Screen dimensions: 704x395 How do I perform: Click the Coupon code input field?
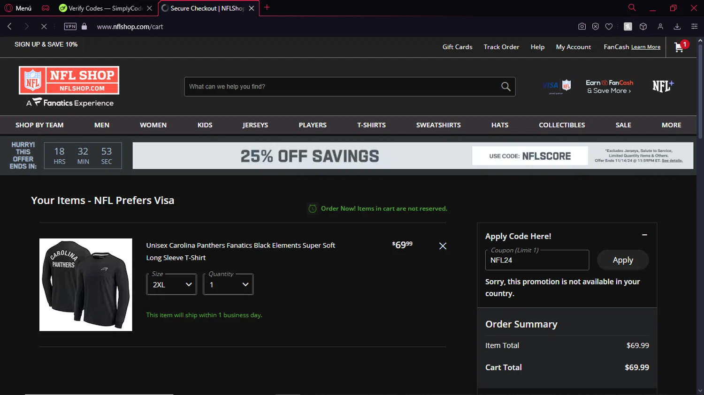[537, 260]
